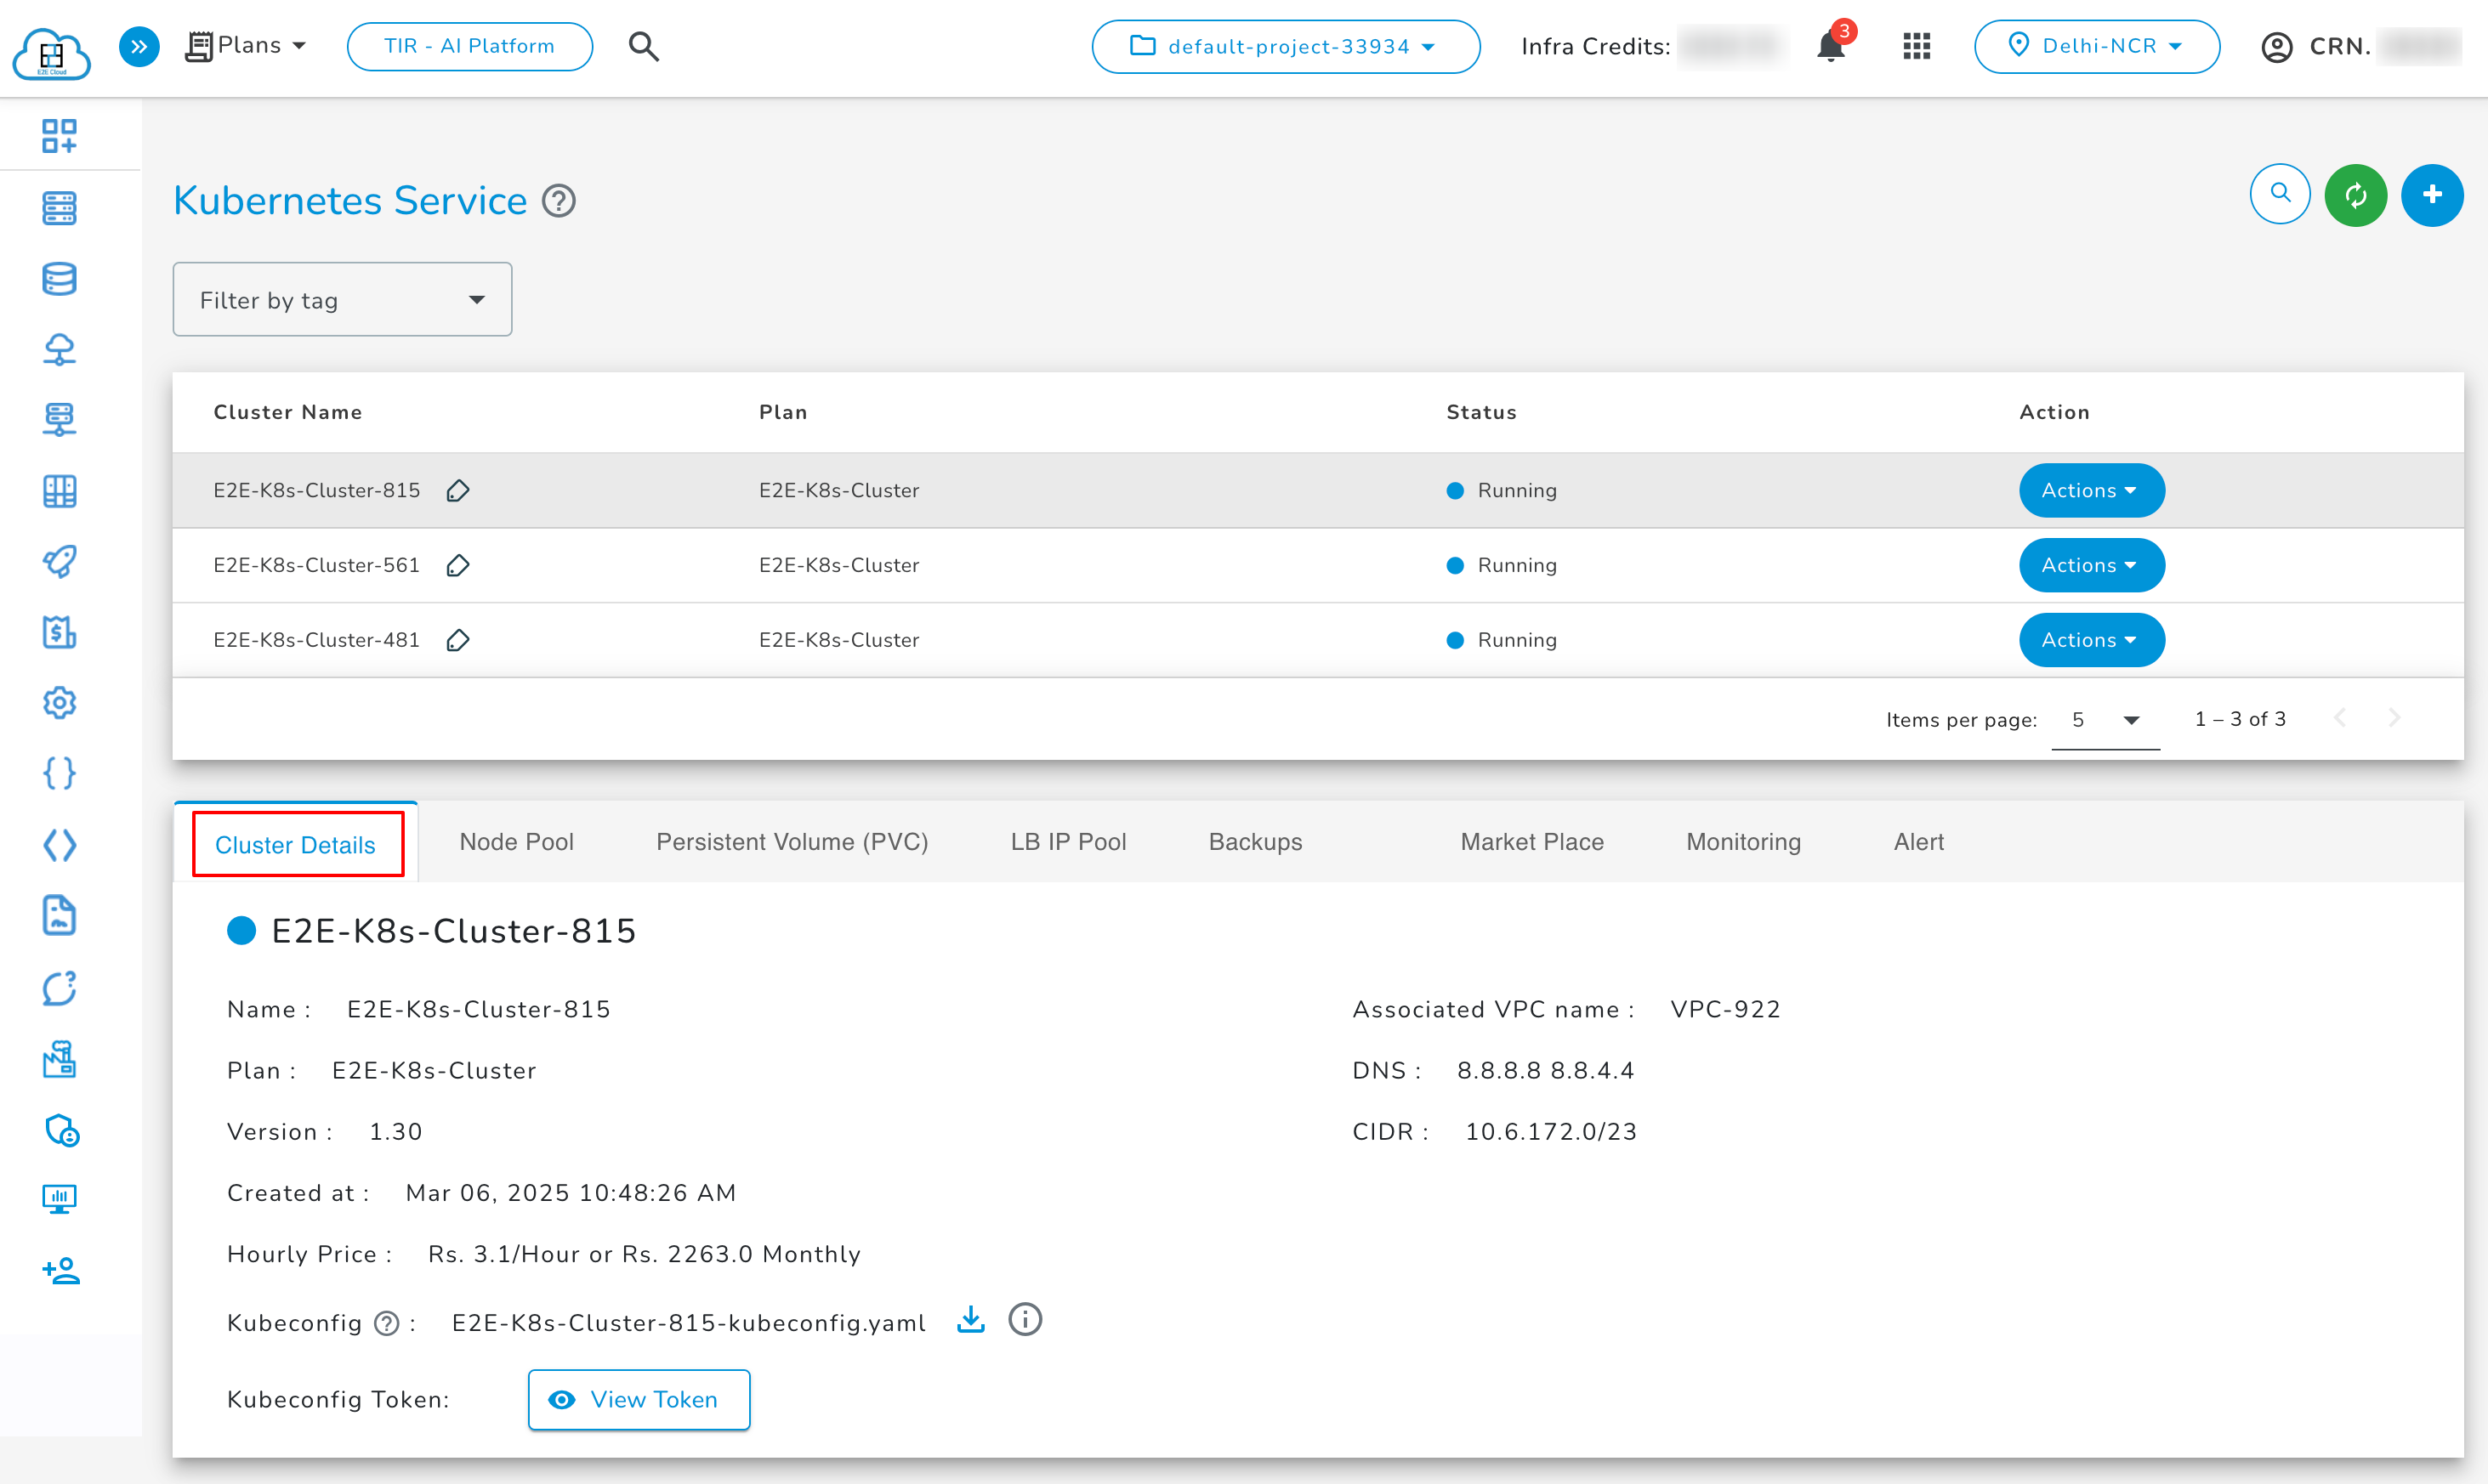Open cloud network icon in sidebar
Viewport: 2488px width, 1484px height.
tap(59, 349)
